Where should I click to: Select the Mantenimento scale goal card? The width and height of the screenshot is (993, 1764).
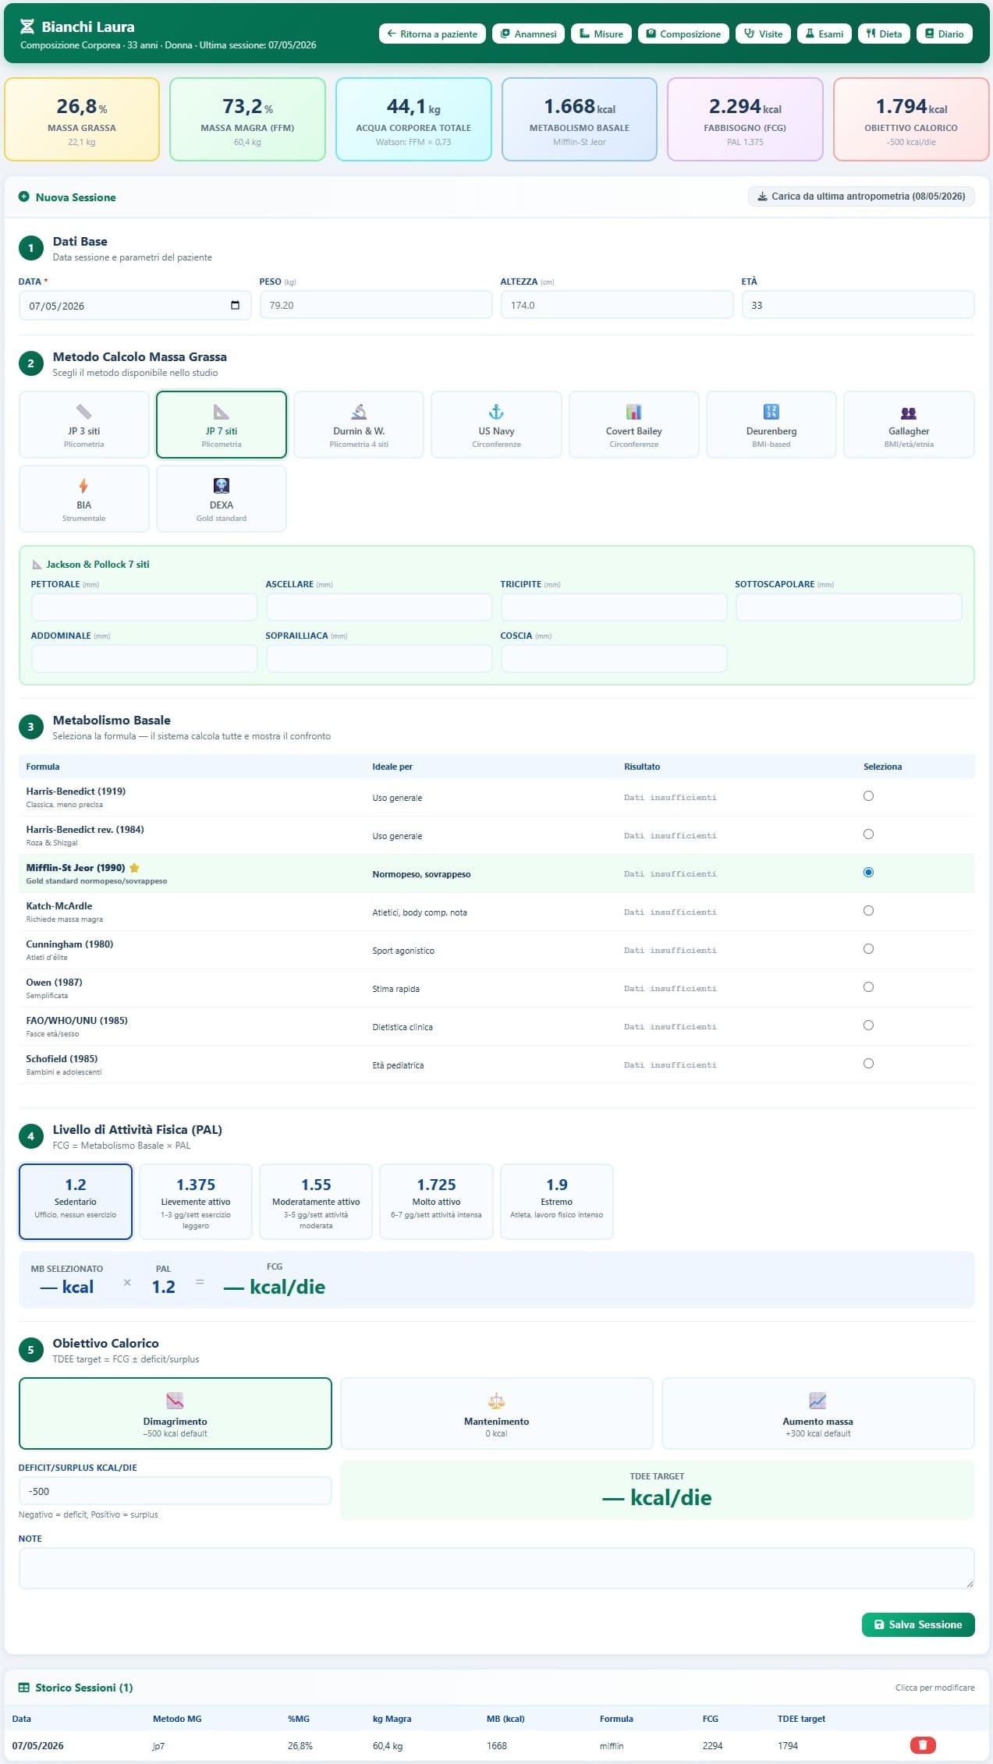(496, 1413)
